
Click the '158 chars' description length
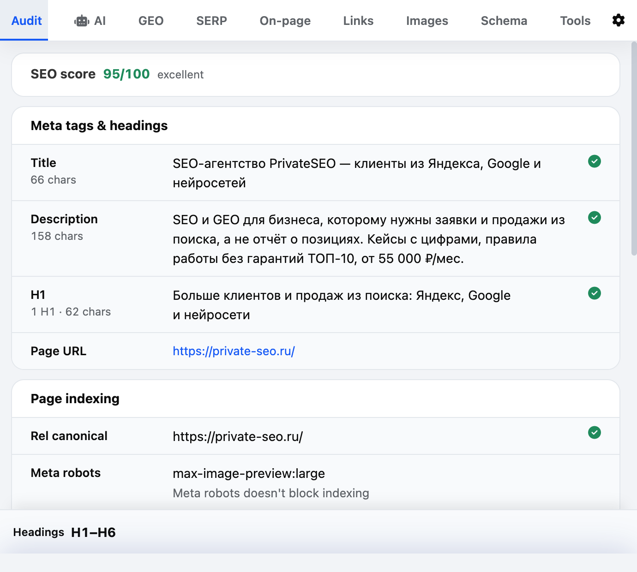[x=57, y=236]
